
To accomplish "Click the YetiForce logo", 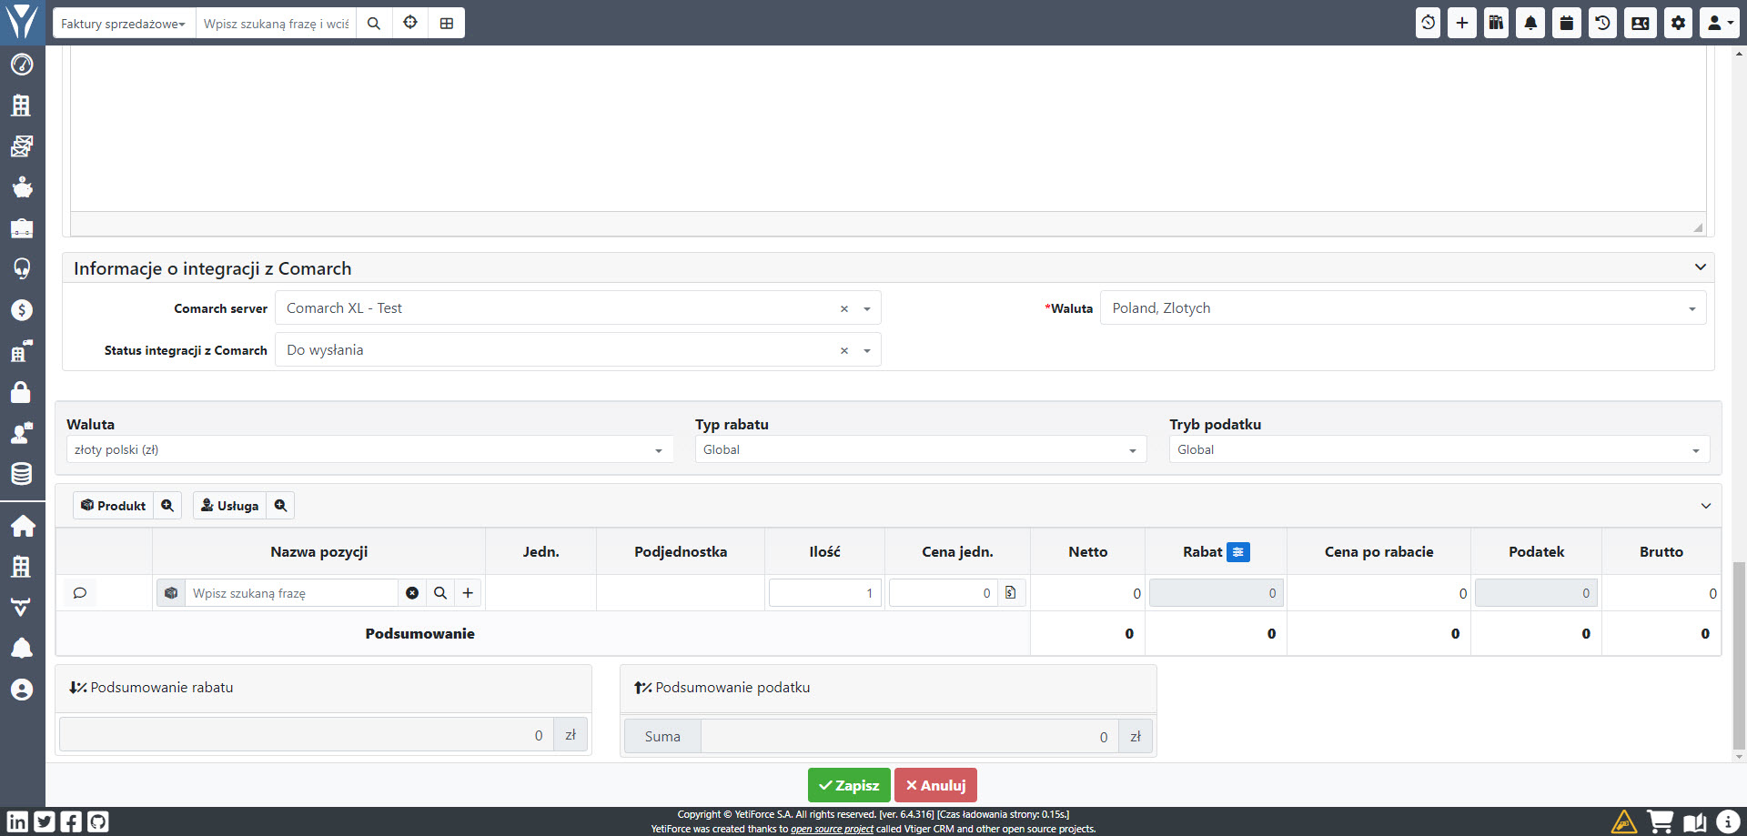I will pyautogui.click(x=22, y=22).
